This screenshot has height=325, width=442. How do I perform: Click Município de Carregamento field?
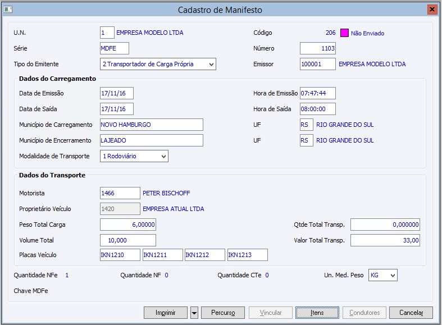[x=151, y=125]
